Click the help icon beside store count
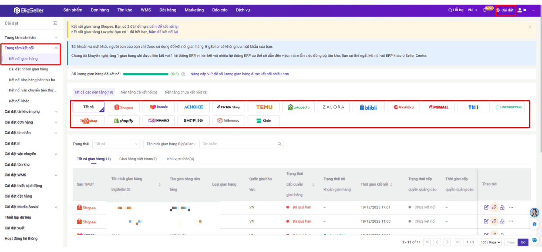Screen dimensions: 542x252 coord(183,74)
